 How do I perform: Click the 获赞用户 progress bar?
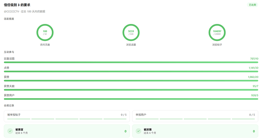pyautogui.click(x=131, y=99)
